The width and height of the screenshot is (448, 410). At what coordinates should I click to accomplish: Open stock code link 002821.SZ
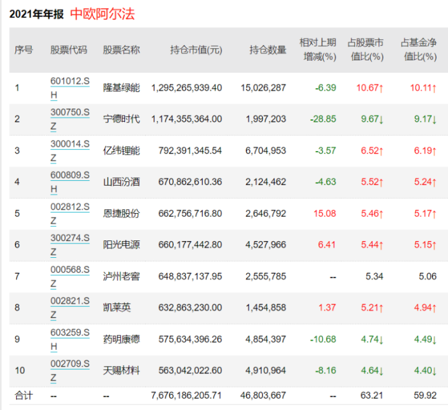coord(70,307)
